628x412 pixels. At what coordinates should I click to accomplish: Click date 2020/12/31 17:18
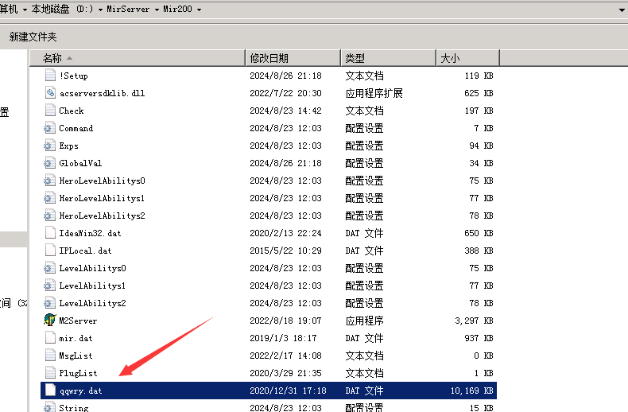288,391
